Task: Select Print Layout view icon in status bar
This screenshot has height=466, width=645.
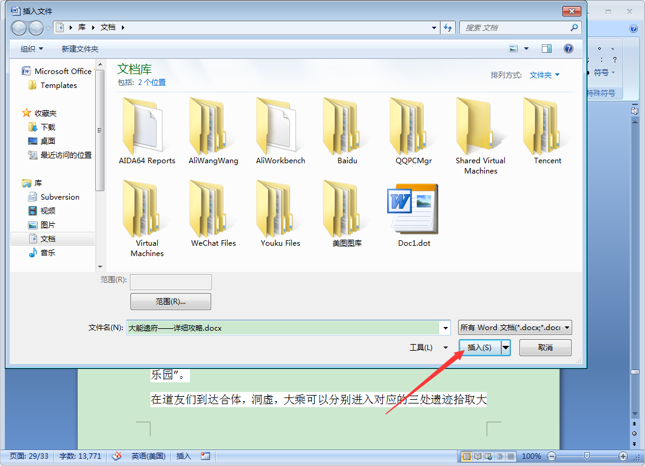Action: [x=467, y=456]
